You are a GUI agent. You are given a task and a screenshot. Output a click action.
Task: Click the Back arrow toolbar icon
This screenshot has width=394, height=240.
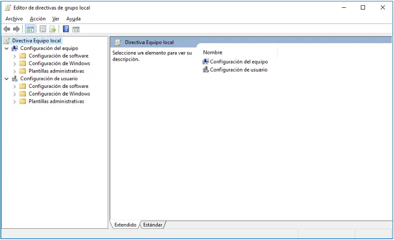point(7,29)
